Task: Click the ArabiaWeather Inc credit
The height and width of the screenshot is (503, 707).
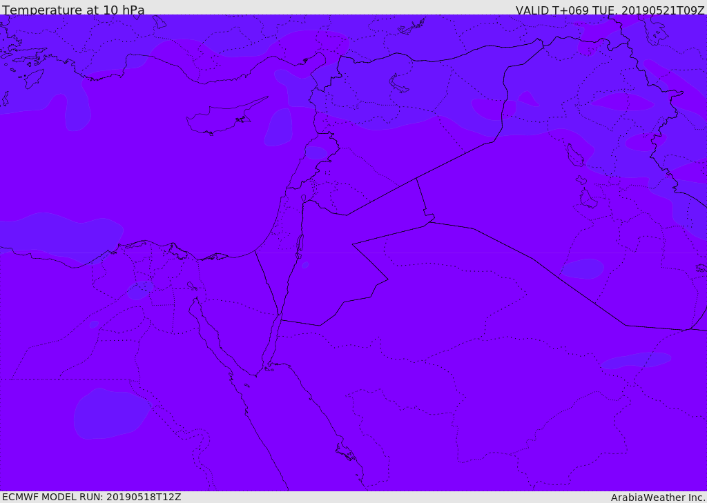Action: point(657,497)
